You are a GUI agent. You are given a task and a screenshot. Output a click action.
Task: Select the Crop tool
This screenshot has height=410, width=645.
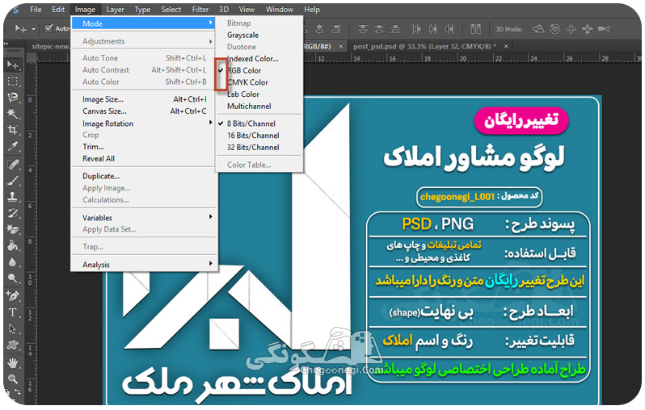pyautogui.click(x=13, y=130)
